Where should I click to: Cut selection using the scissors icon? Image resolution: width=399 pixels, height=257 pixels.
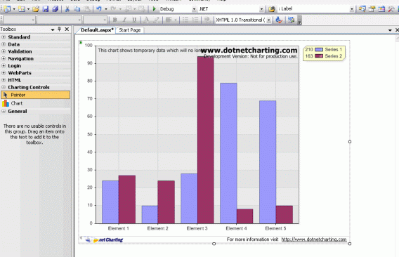point(67,9)
